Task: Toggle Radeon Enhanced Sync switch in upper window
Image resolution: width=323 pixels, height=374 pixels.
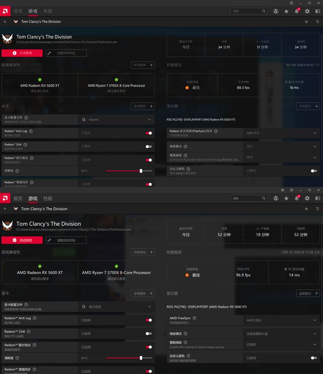Action: [x=149, y=184]
